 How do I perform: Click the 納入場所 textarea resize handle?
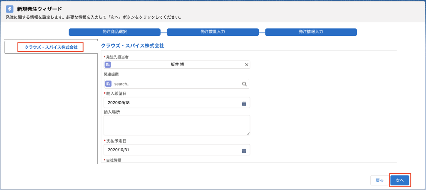click(x=248, y=133)
